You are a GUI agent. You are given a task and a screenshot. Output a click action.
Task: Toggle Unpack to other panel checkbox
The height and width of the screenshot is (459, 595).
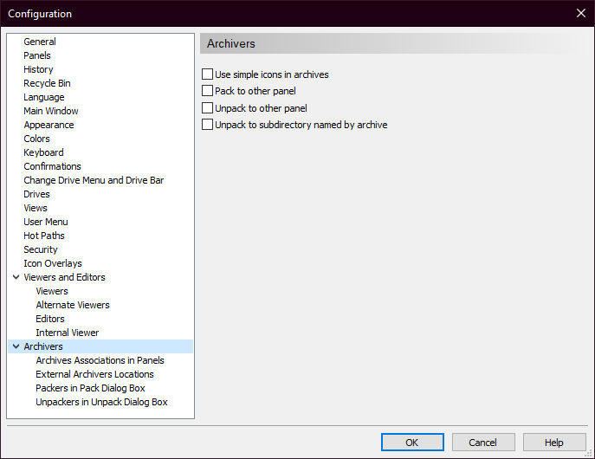click(207, 108)
